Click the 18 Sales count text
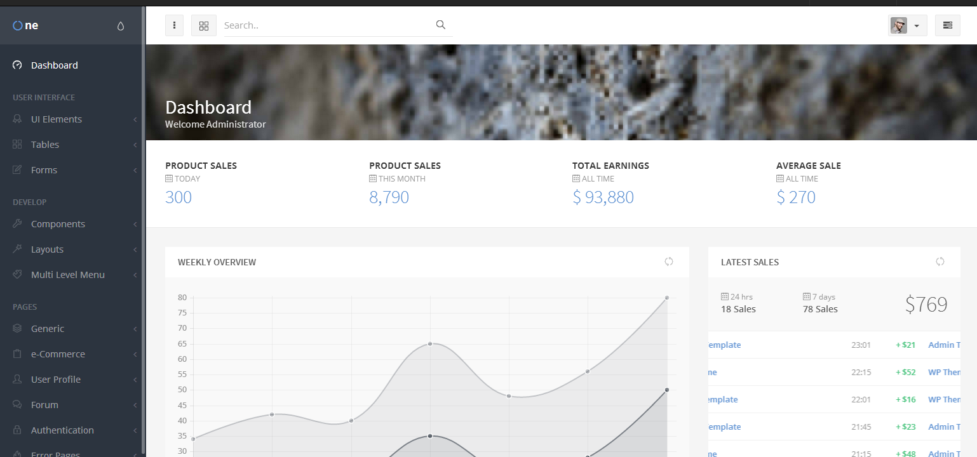Image resolution: width=977 pixels, height=457 pixels. tap(738, 309)
